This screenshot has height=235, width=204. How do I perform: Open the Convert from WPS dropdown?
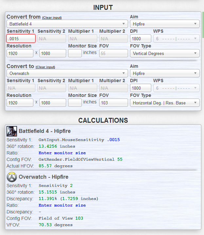[x=176, y=39]
